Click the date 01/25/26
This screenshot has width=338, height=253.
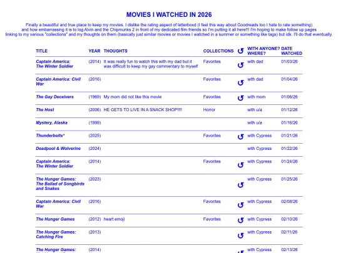(289, 179)
